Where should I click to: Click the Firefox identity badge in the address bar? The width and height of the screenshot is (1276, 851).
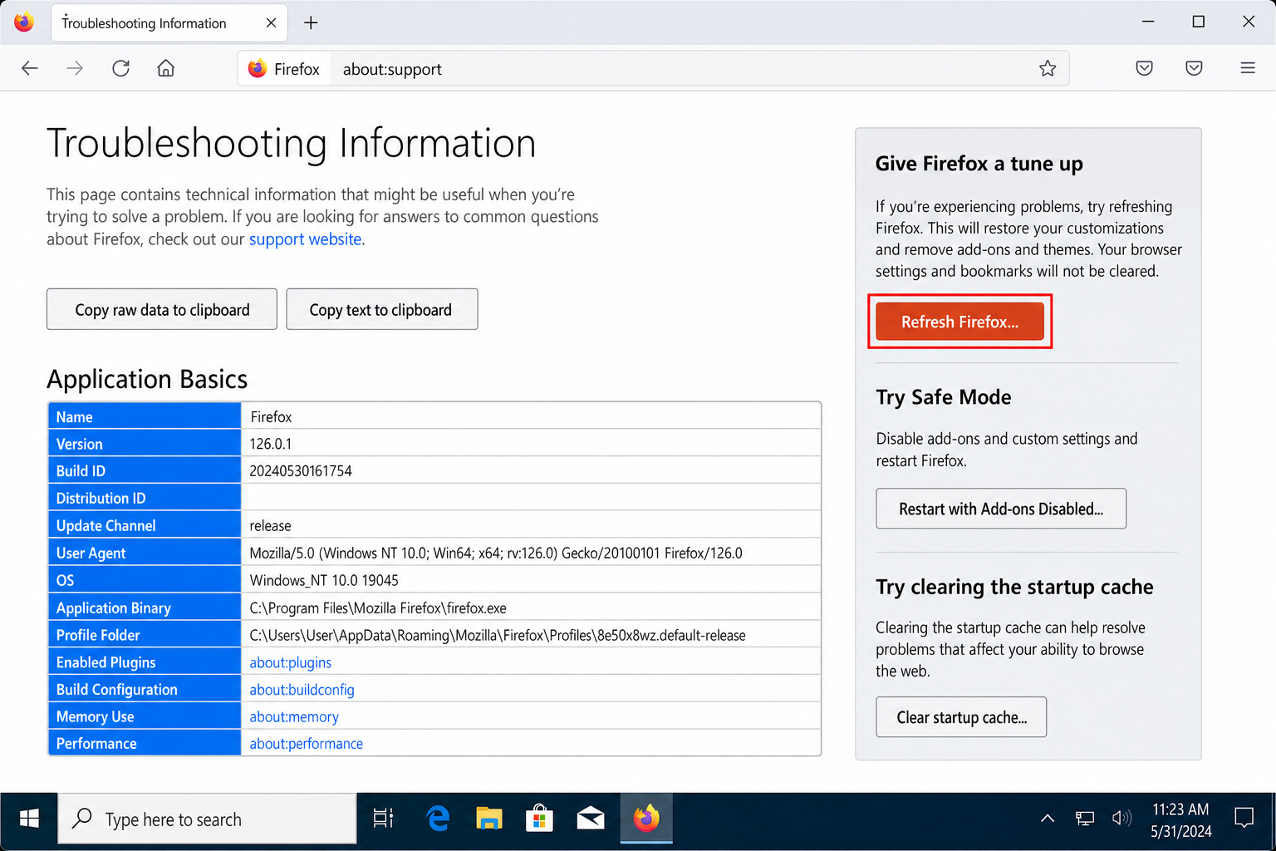284,69
